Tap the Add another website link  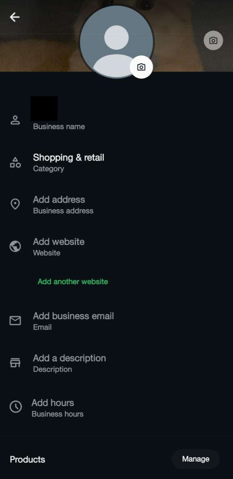coord(73,282)
